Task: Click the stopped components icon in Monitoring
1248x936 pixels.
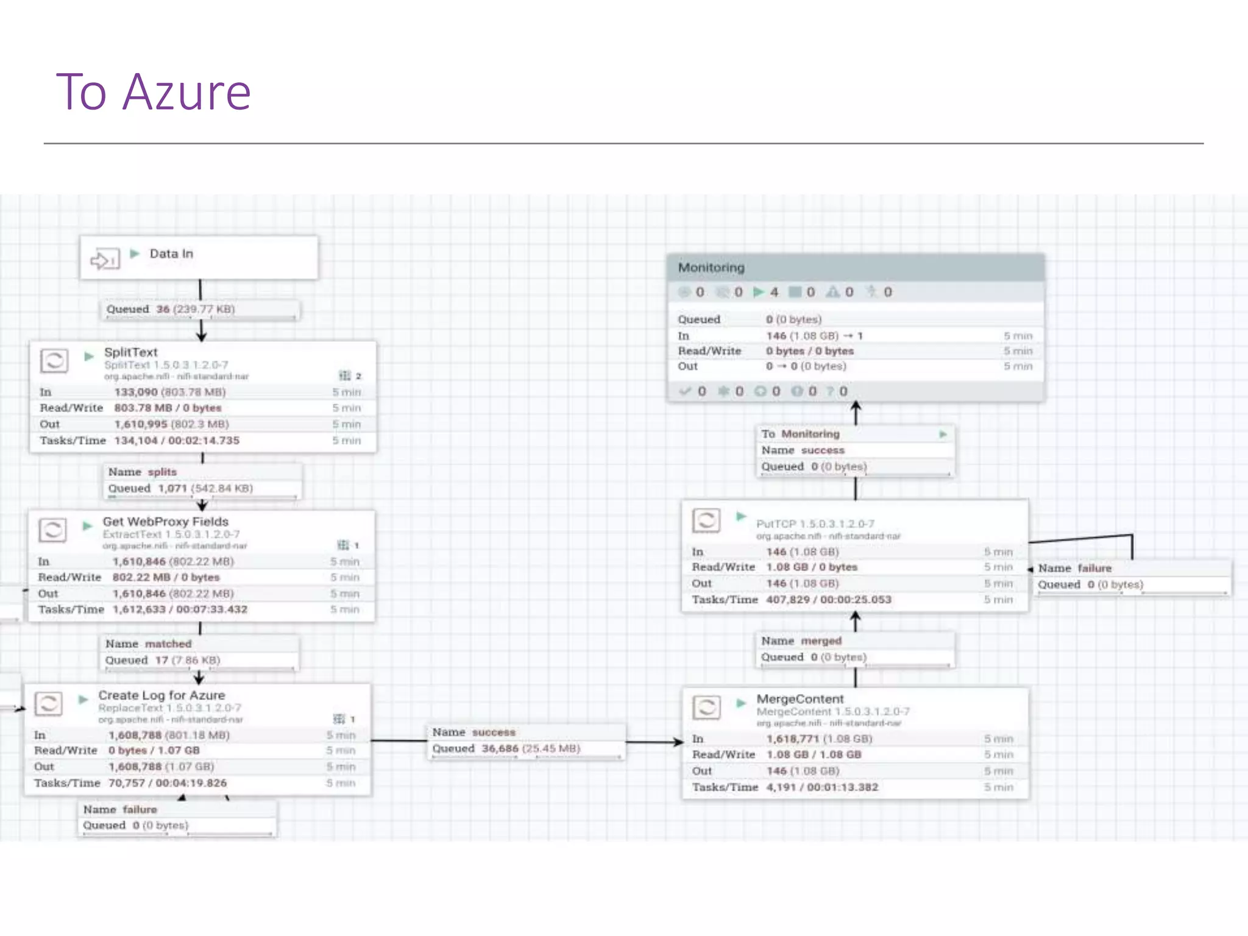Action: coord(795,292)
